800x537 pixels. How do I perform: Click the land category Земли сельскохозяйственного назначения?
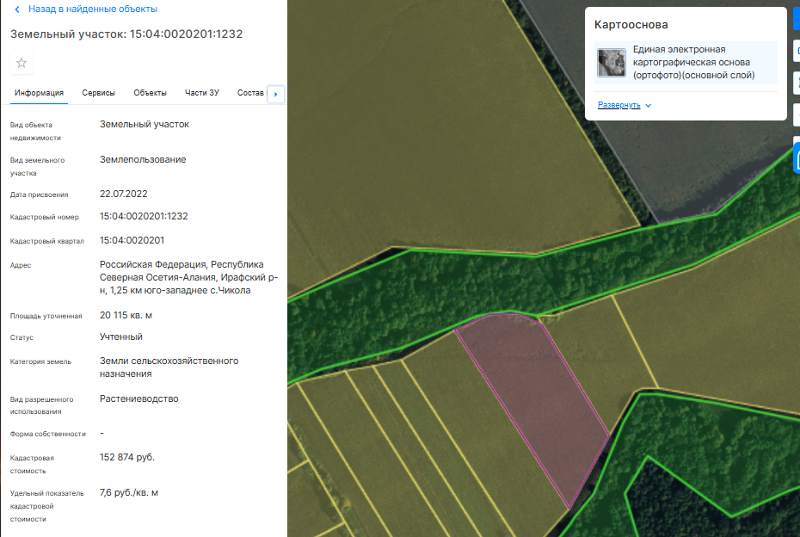point(169,367)
